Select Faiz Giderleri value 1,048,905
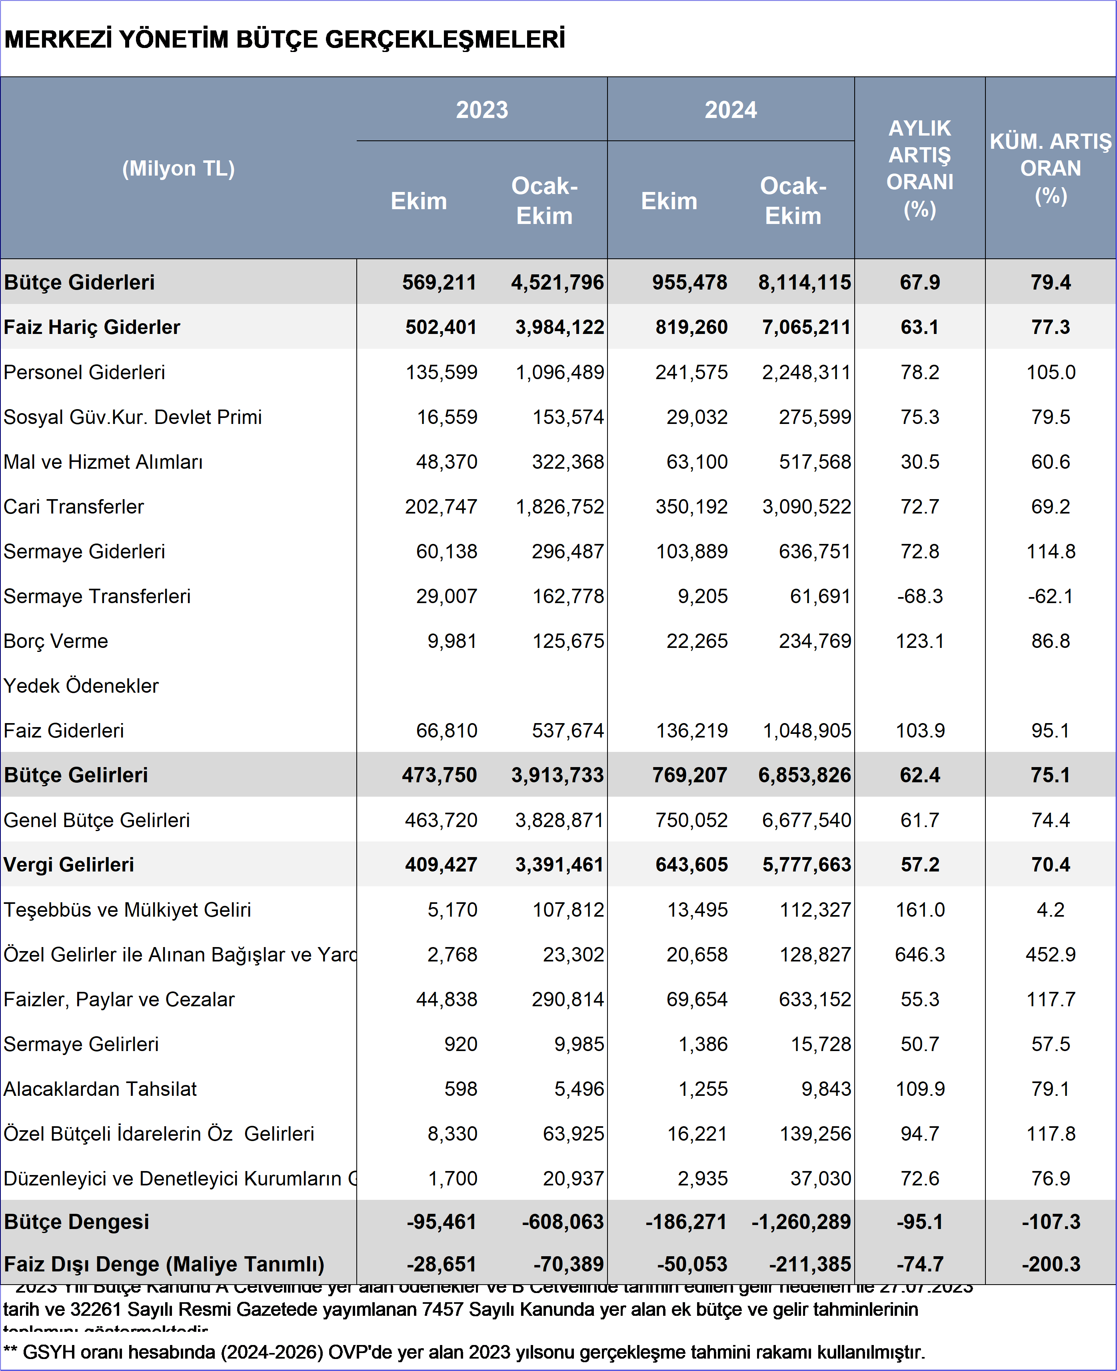The image size is (1117, 1371). point(806,730)
